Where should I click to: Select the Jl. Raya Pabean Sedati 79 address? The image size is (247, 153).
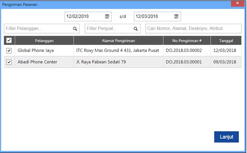(x=101, y=62)
